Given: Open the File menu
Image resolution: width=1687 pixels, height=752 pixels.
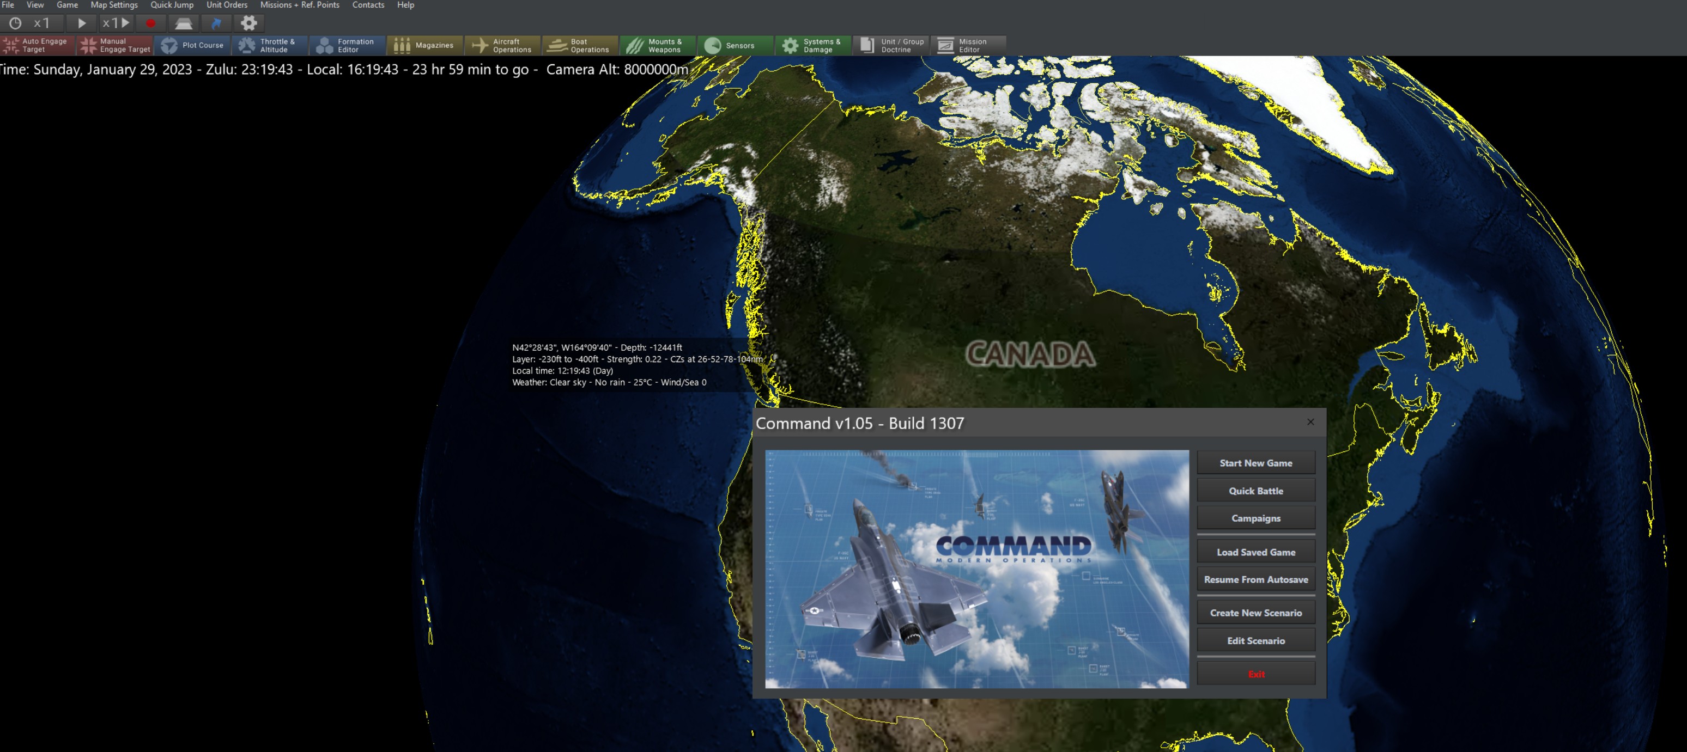Looking at the screenshot, I should pos(8,4).
